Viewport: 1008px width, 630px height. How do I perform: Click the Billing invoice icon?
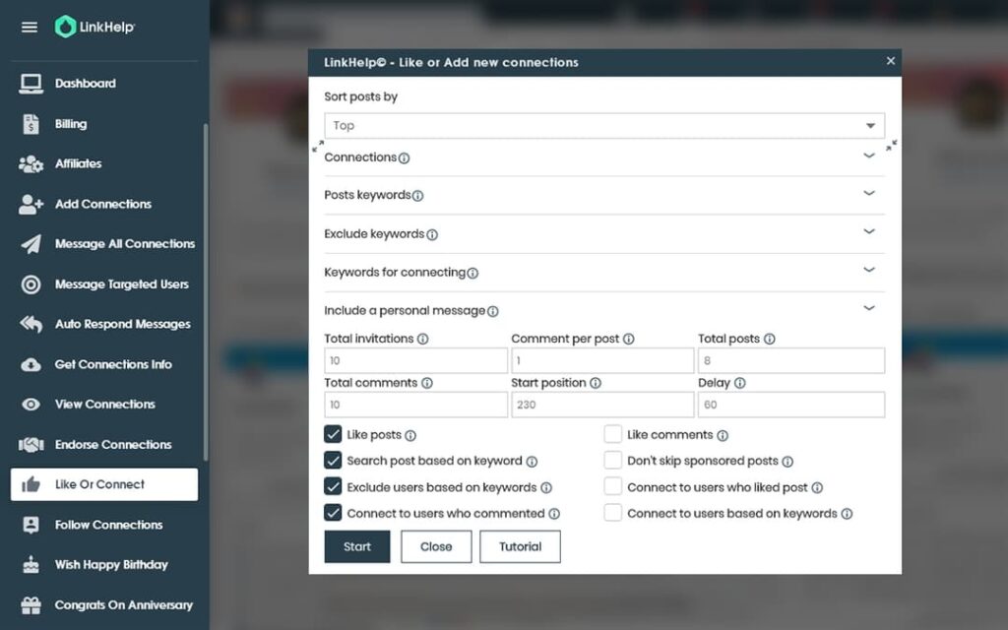[31, 124]
